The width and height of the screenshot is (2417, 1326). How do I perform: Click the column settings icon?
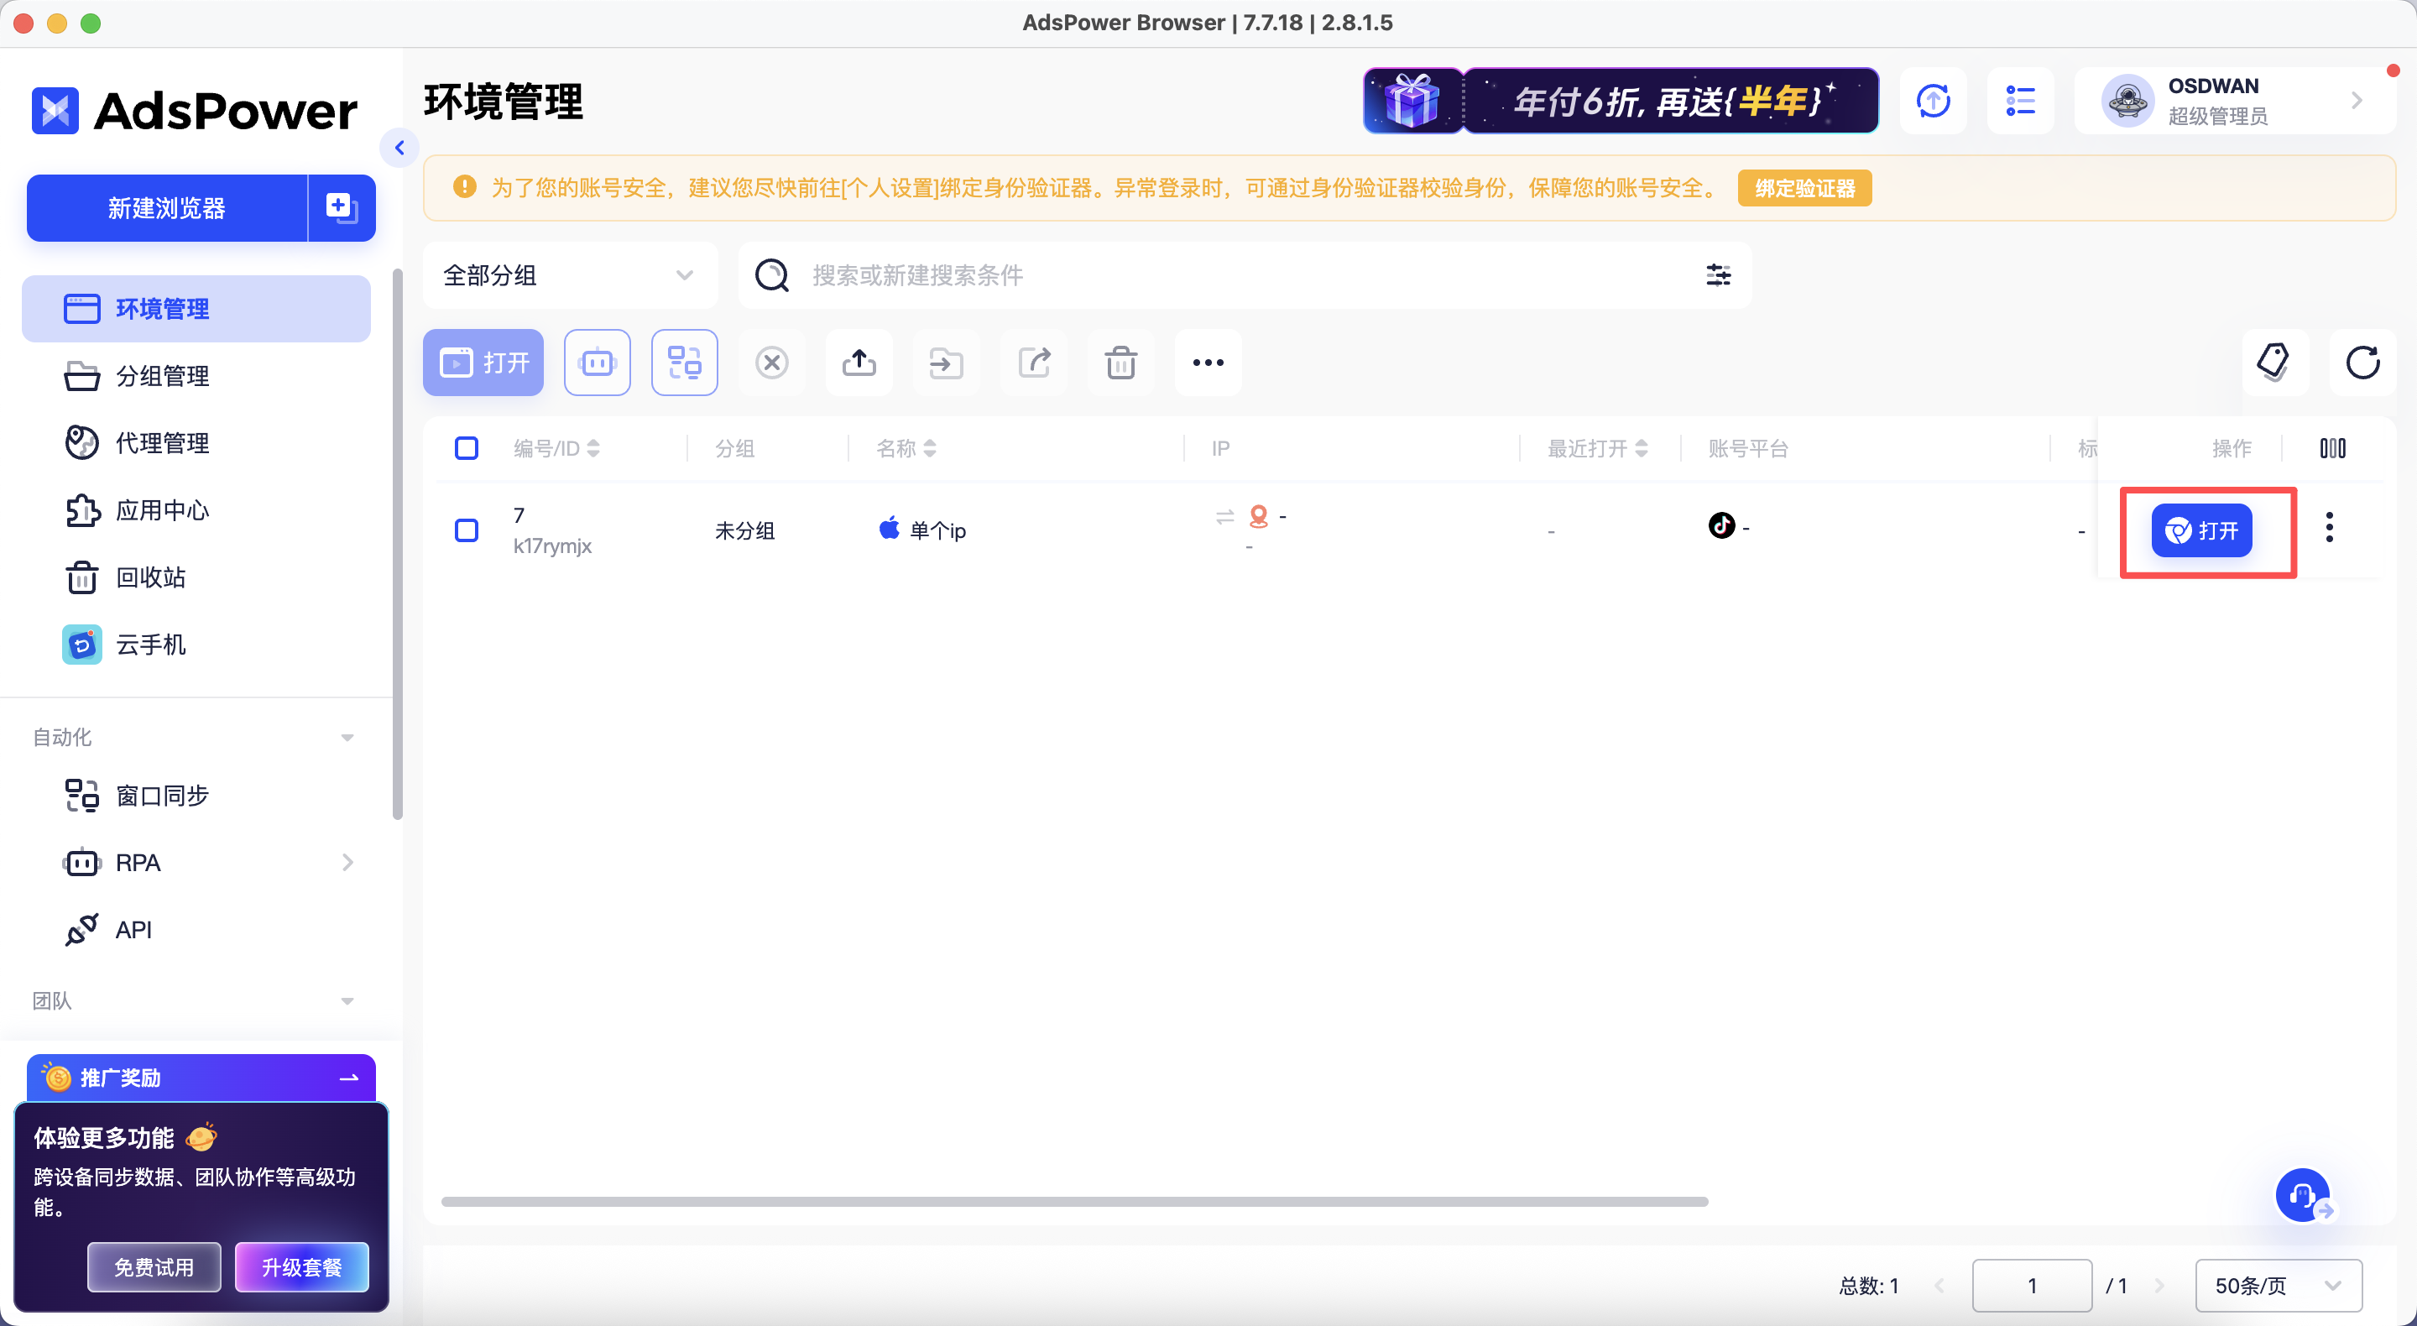[x=2332, y=448]
